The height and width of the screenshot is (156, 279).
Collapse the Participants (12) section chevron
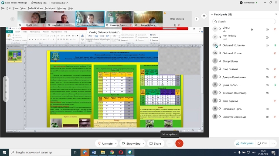point(212,14)
